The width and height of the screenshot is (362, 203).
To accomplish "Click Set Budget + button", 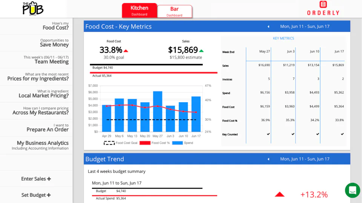I will [36, 195].
